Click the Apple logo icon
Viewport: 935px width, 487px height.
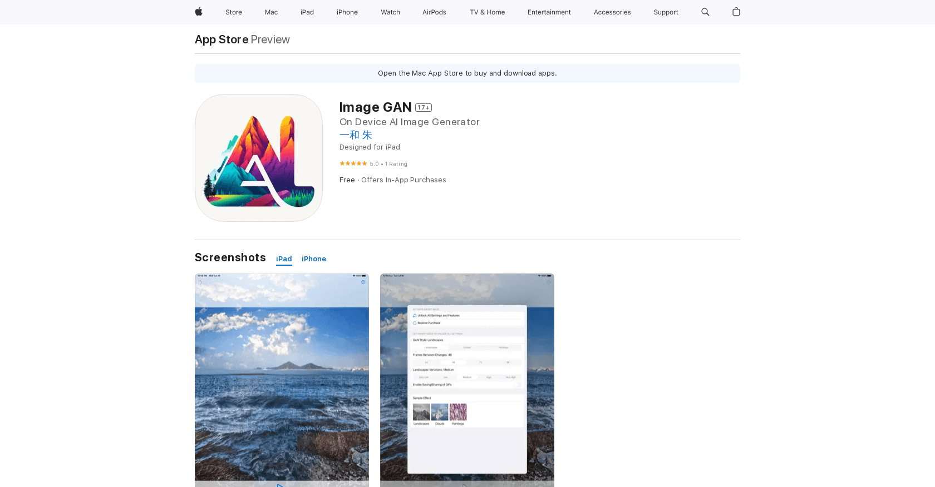tap(199, 12)
